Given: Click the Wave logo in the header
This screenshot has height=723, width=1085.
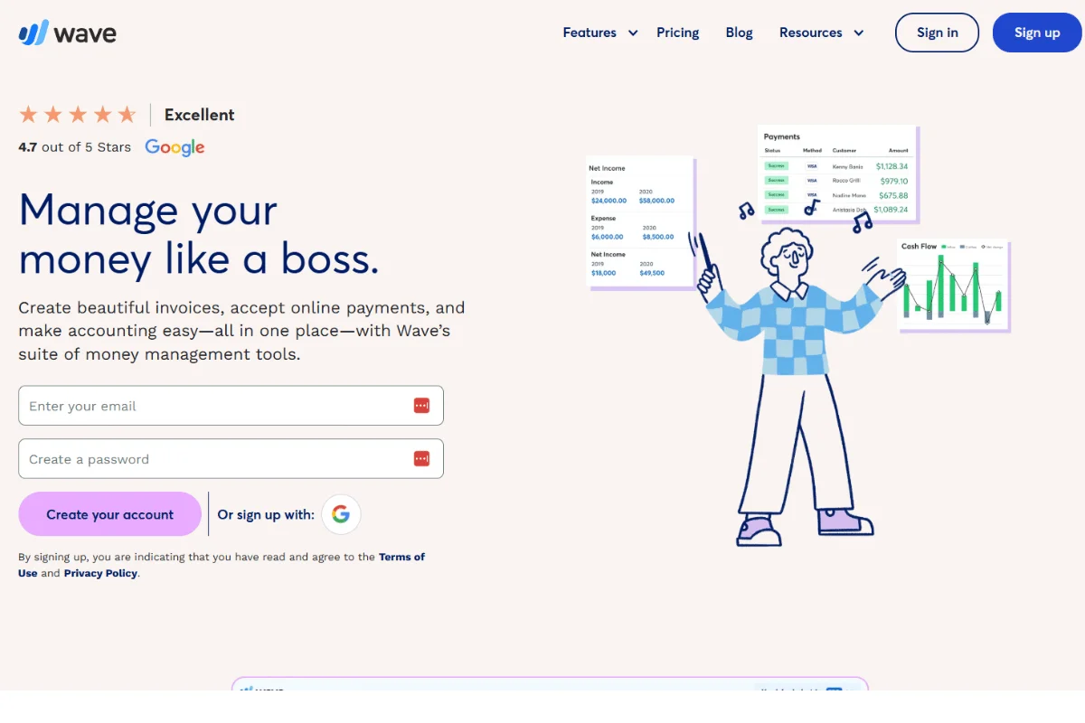Looking at the screenshot, I should [x=66, y=33].
